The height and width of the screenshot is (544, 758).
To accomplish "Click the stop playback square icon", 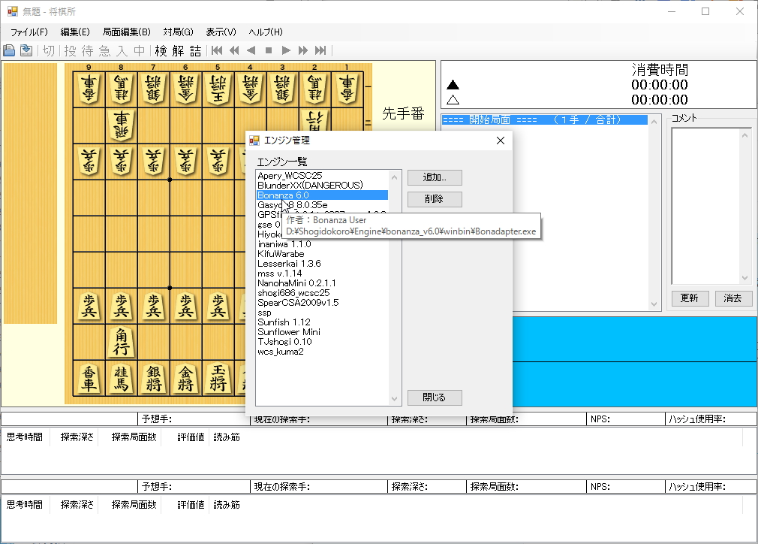I will point(268,50).
